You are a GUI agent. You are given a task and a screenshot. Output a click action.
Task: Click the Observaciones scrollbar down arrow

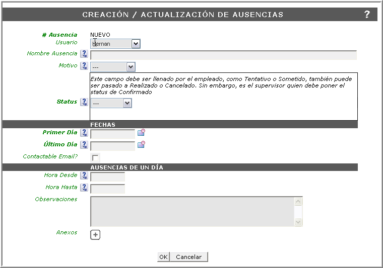tap(298, 222)
